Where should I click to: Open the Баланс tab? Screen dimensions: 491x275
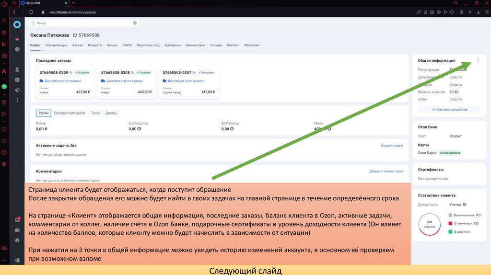tap(112, 46)
